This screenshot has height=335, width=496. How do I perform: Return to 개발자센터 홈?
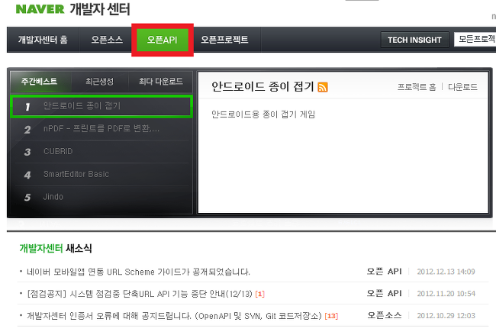pyautogui.click(x=43, y=40)
